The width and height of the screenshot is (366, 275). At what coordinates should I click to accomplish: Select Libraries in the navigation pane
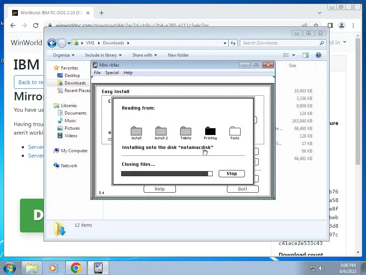click(x=69, y=106)
